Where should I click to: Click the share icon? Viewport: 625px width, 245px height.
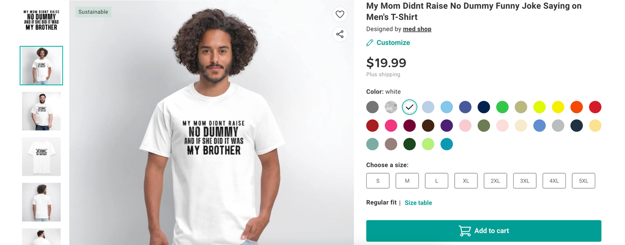(x=340, y=34)
